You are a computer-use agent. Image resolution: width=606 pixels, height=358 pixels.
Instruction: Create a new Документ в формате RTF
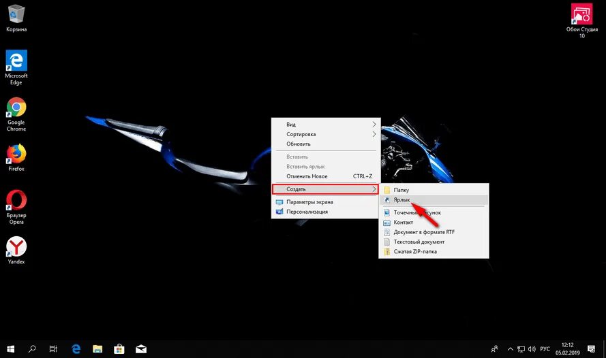tap(434, 232)
